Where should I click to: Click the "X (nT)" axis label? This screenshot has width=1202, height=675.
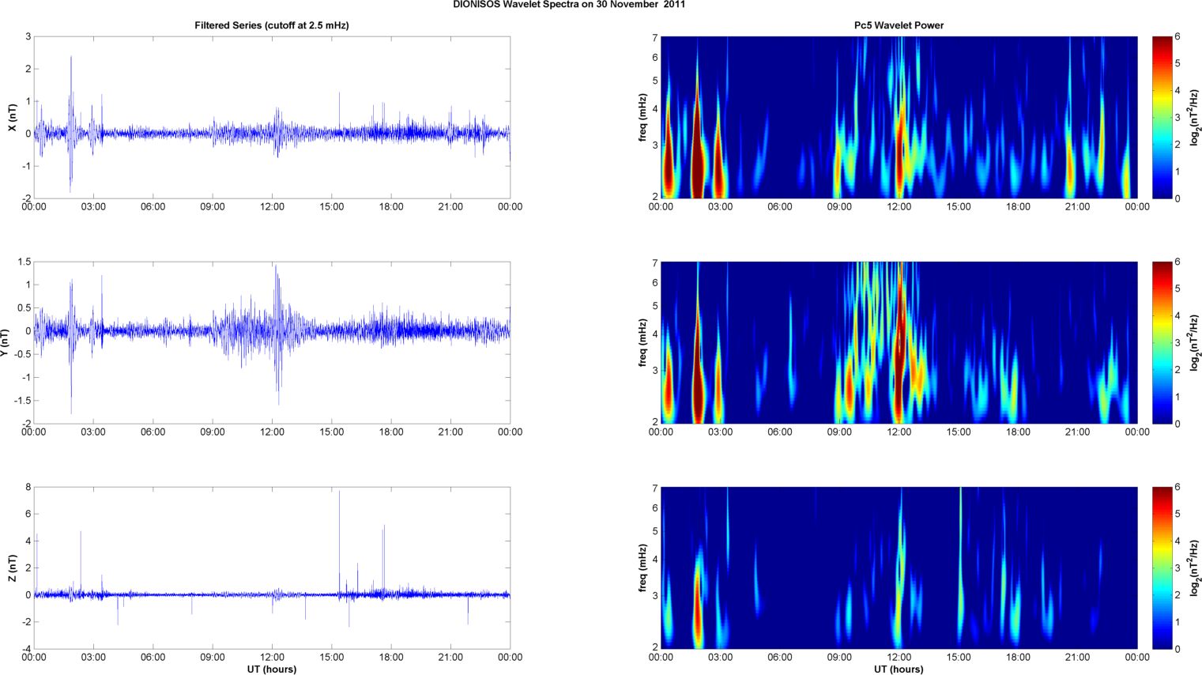coord(12,117)
